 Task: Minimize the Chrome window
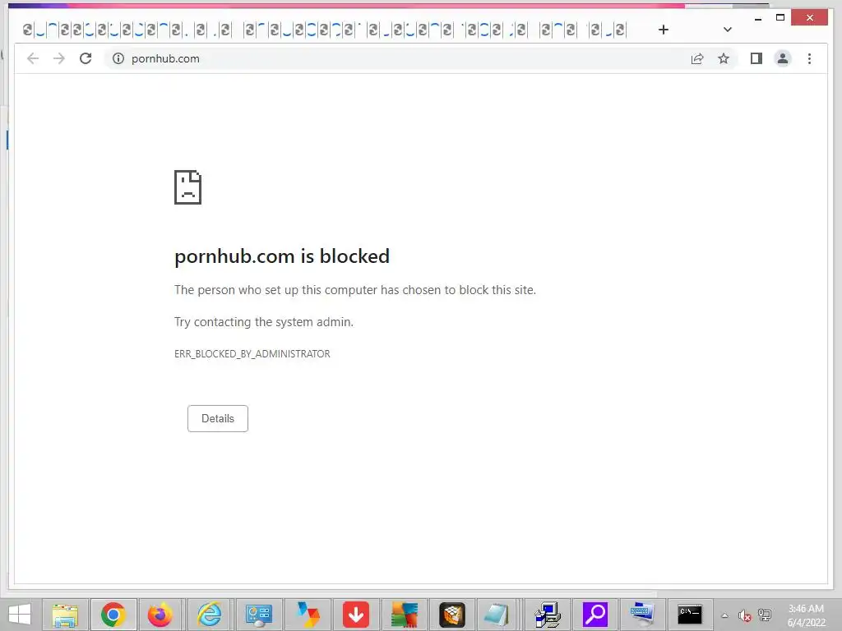point(757,18)
